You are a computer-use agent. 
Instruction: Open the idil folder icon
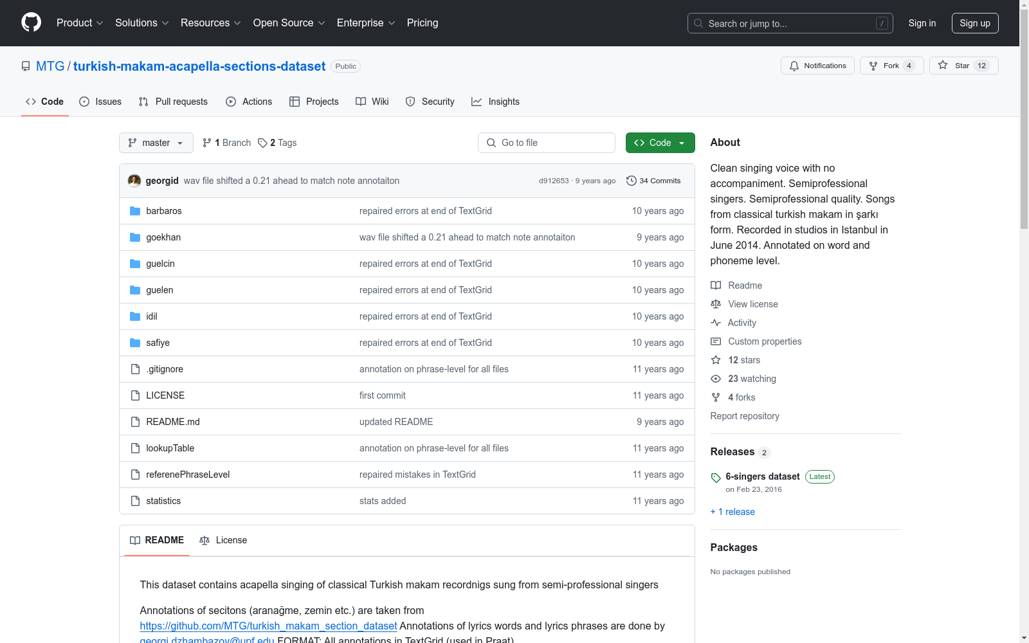pyautogui.click(x=135, y=316)
